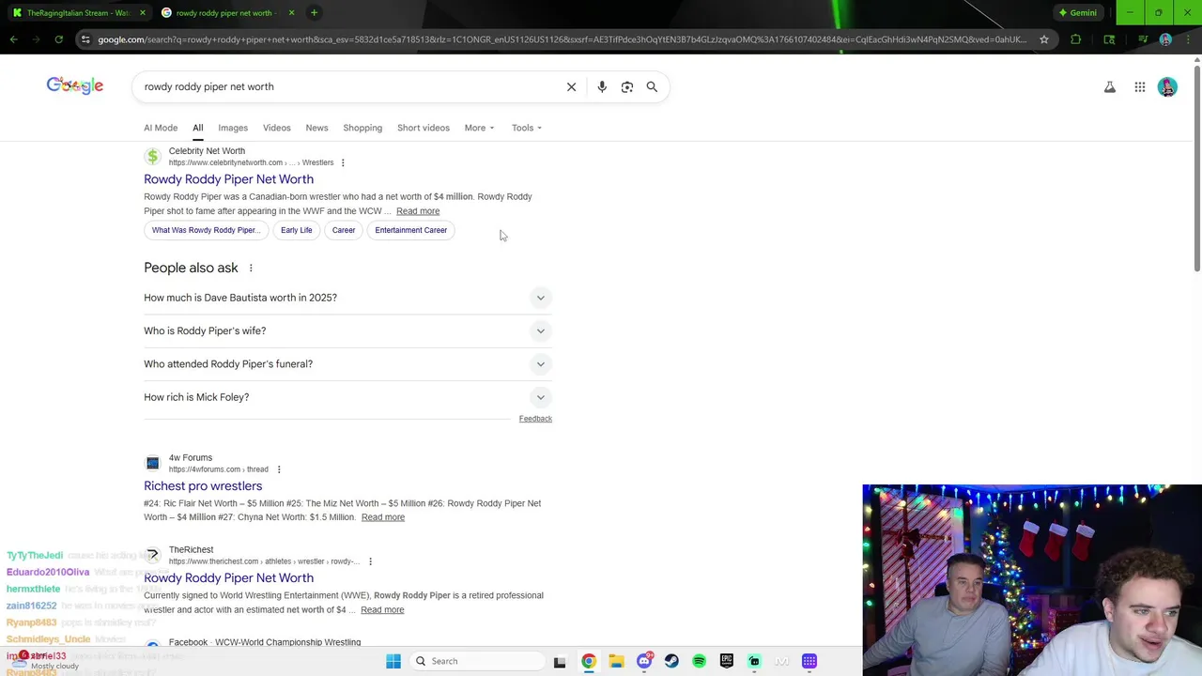Open the More search filters dropdown
Image resolution: width=1202 pixels, height=676 pixels.
pos(479,128)
